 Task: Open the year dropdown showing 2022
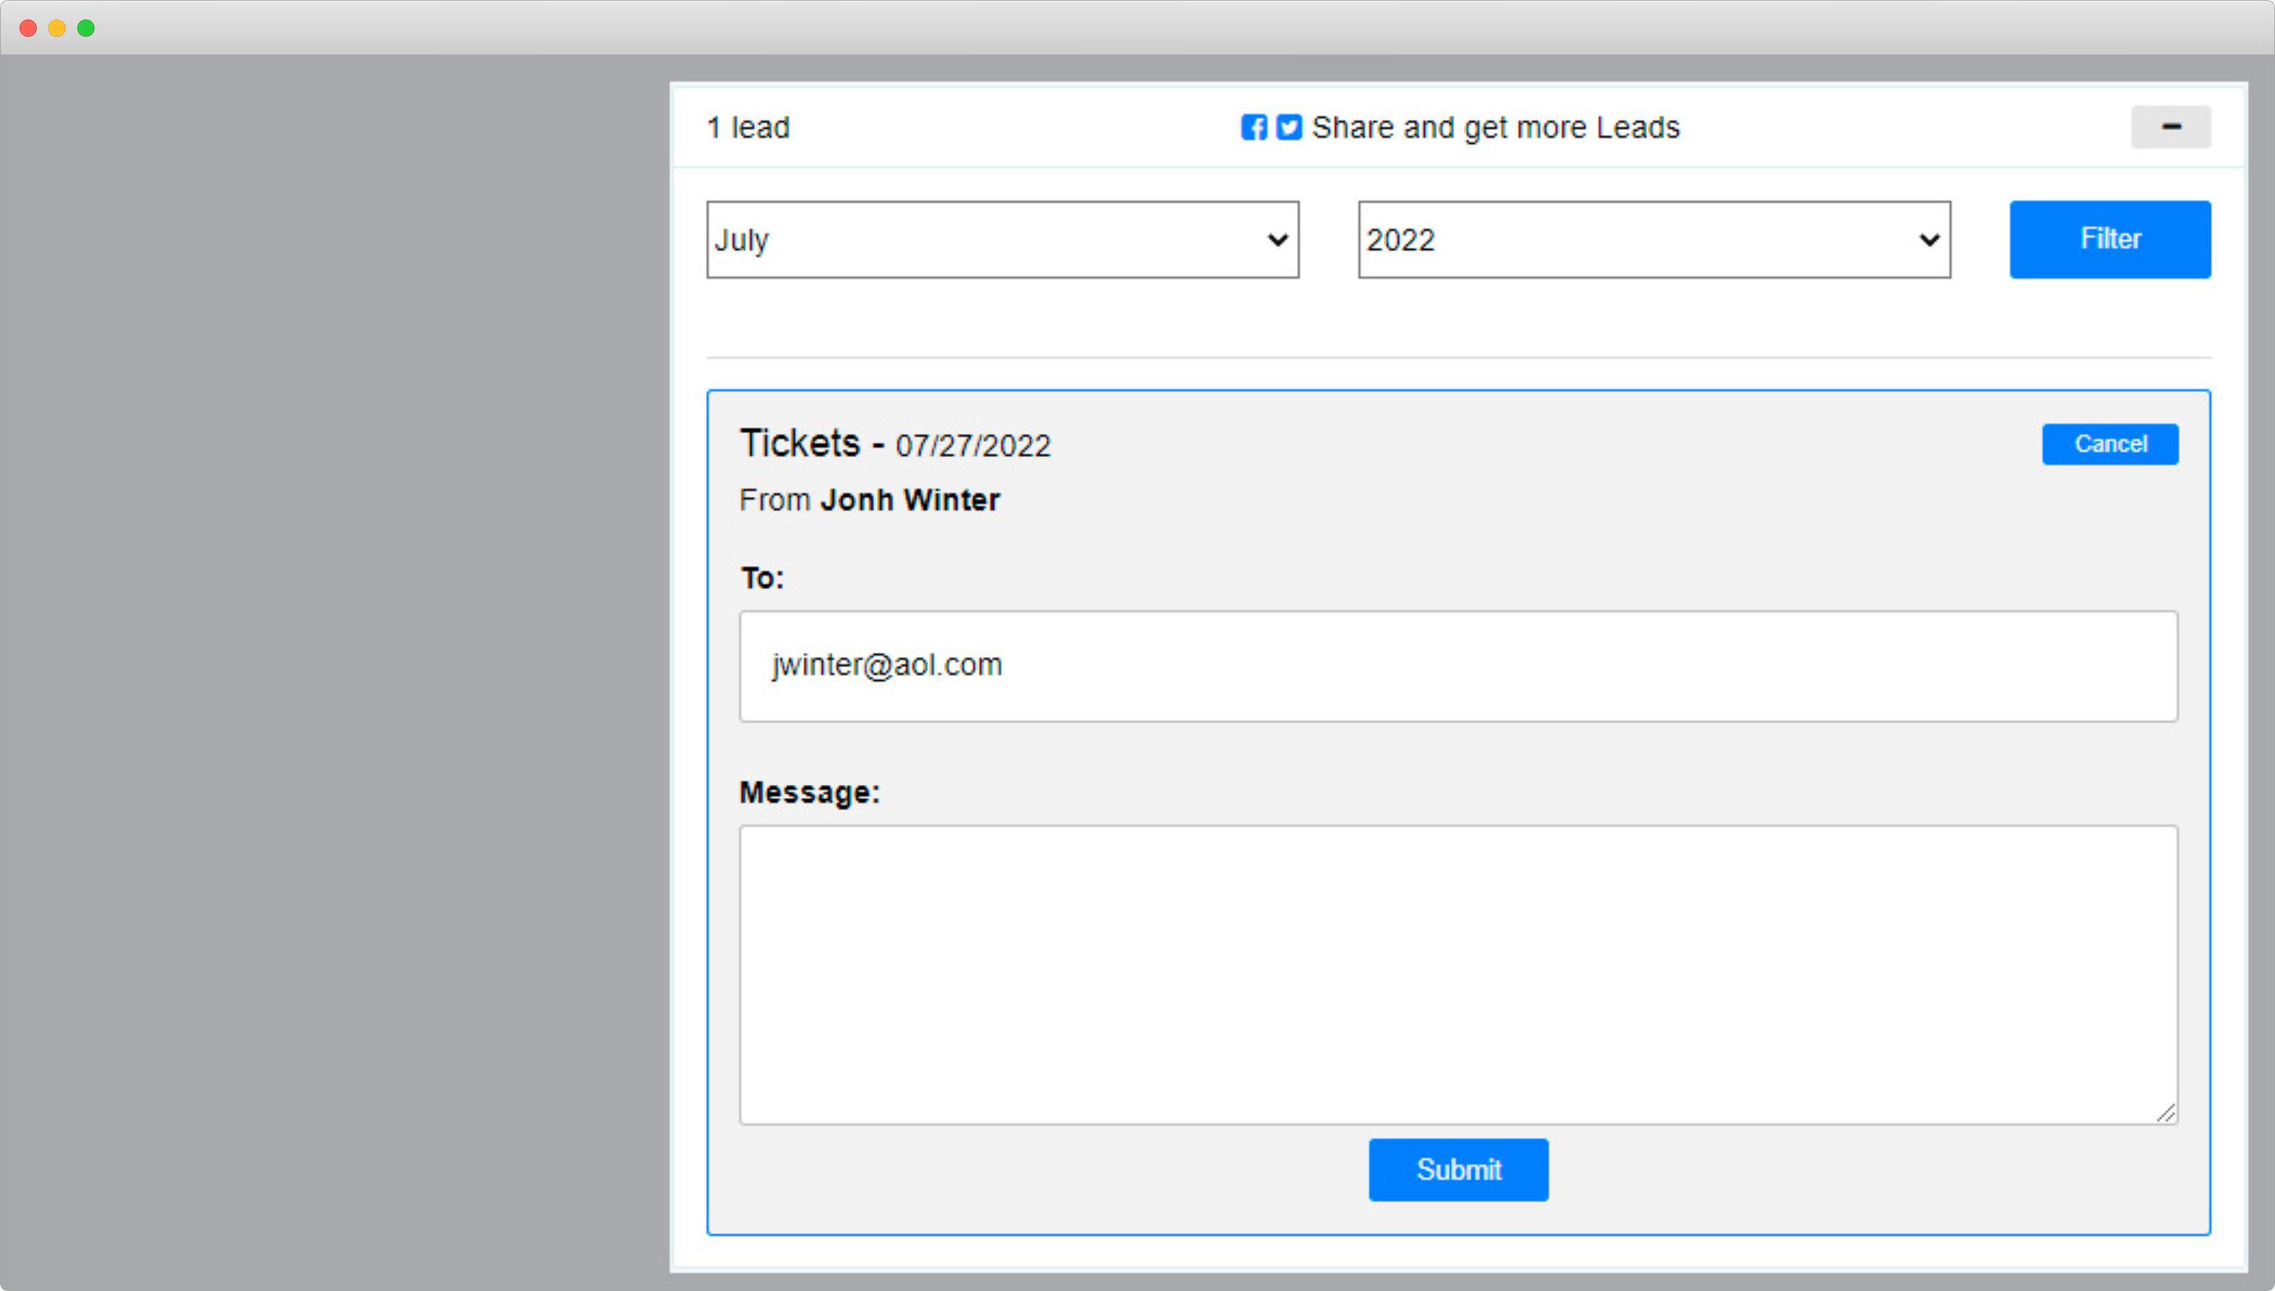[1653, 238]
